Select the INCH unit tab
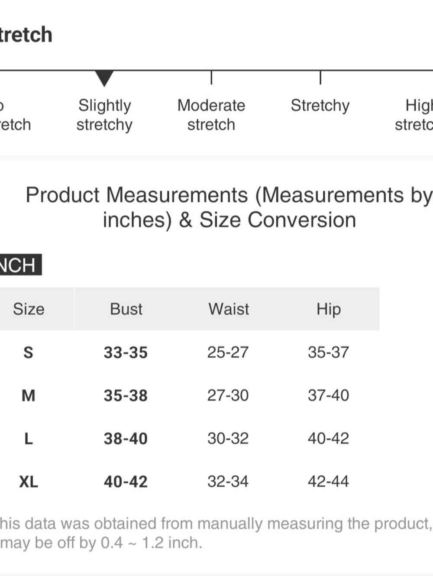This screenshot has width=433, height=576. (20, 265)
